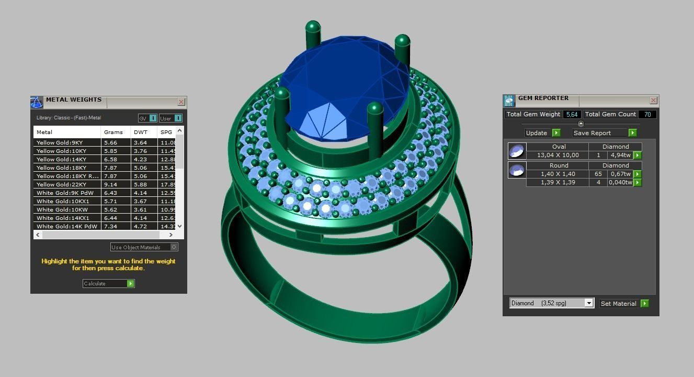Screen dimensions: 694x377
Task: Click green arrow next to Update
Action: [x=556, y=133]
